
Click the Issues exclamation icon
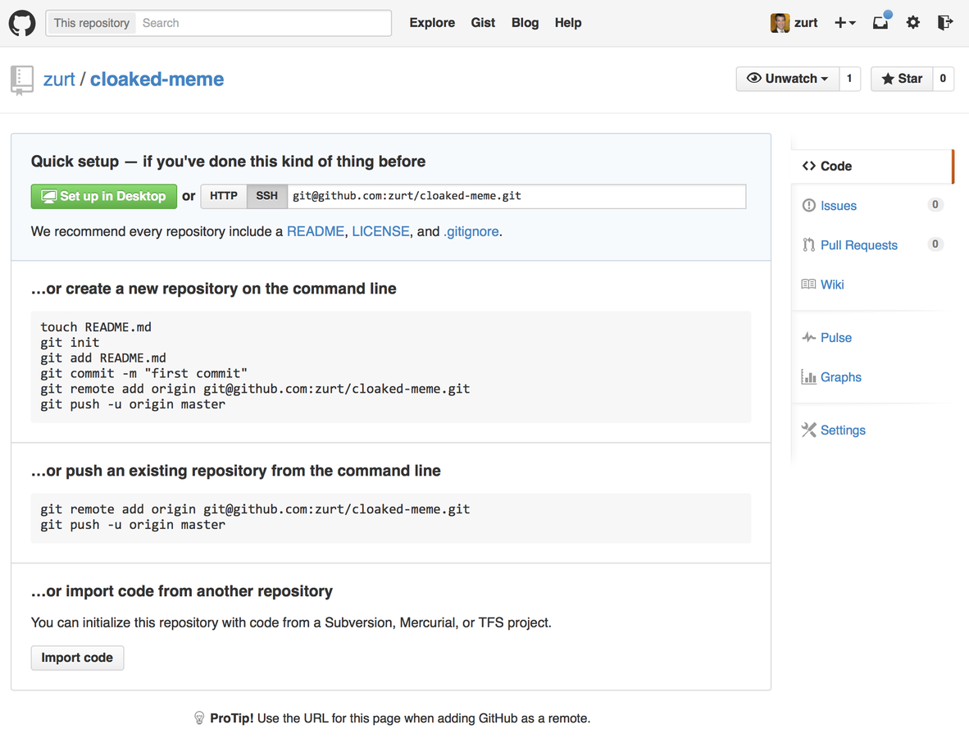coord(809,205)
